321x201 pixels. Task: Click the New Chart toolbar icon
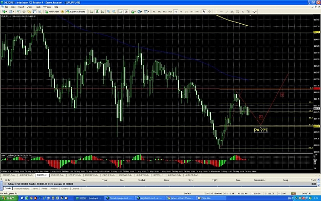pos(5,12)
